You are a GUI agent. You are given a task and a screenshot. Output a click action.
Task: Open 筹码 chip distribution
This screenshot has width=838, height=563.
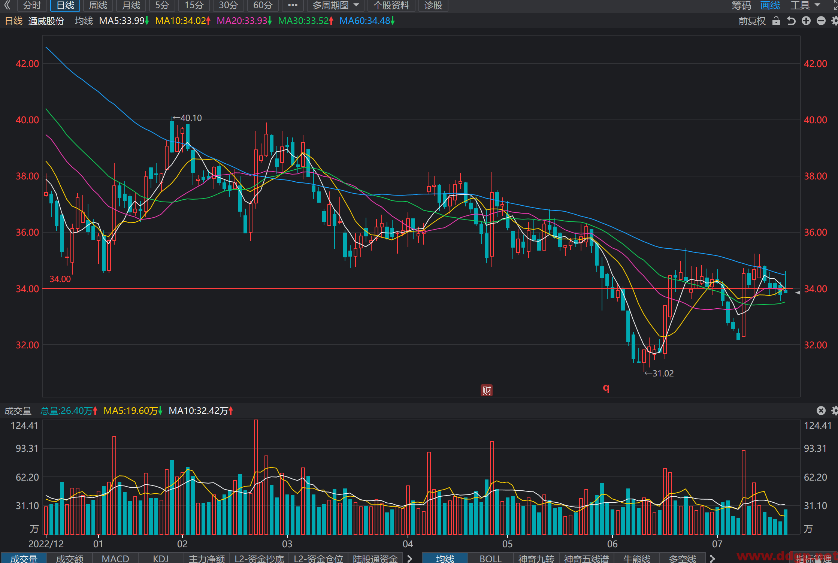(x=741, y=5)
